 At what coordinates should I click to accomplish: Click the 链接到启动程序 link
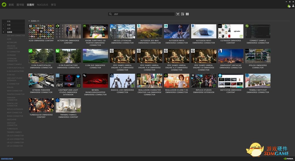coord(7,159)
